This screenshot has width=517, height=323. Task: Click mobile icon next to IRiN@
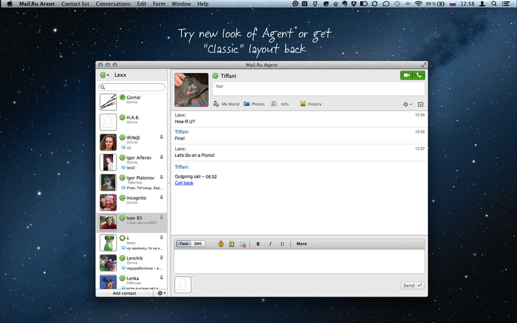(162, 137)
